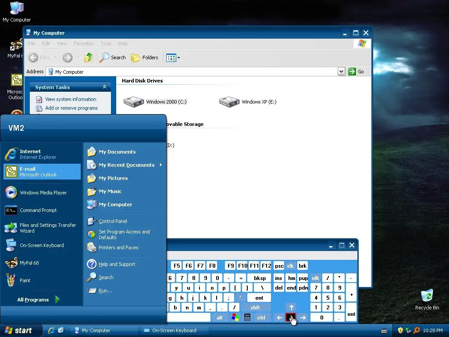Open Search from Start menu
449x337 pixels.
tap(125, 277)
